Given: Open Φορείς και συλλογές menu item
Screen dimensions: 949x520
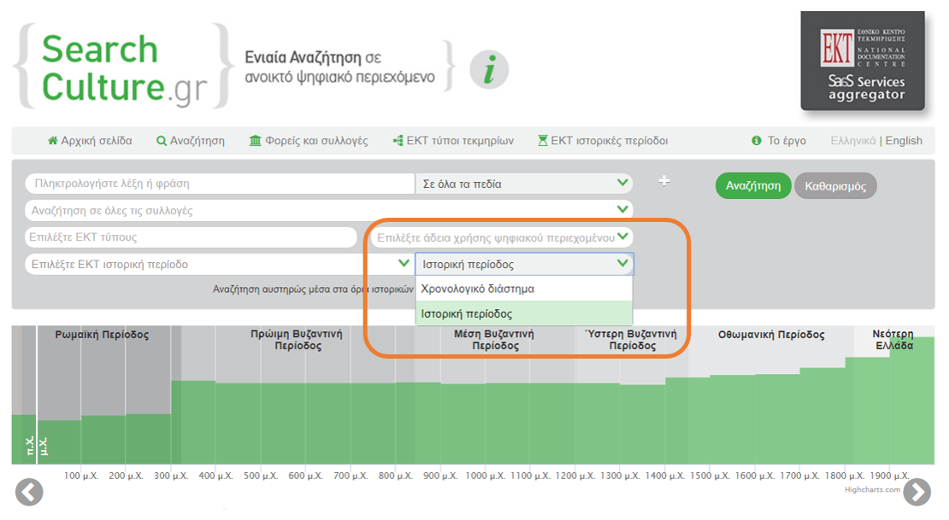Looking at the screenshot, I should 316,141.
